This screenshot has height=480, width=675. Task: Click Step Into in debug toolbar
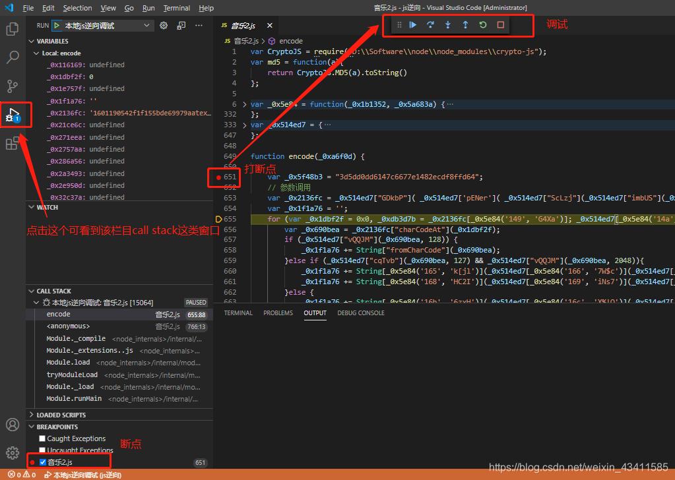click(448, 25)
